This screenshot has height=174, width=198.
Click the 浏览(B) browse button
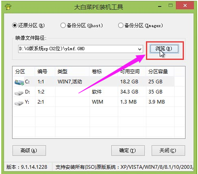pos(164,49)
